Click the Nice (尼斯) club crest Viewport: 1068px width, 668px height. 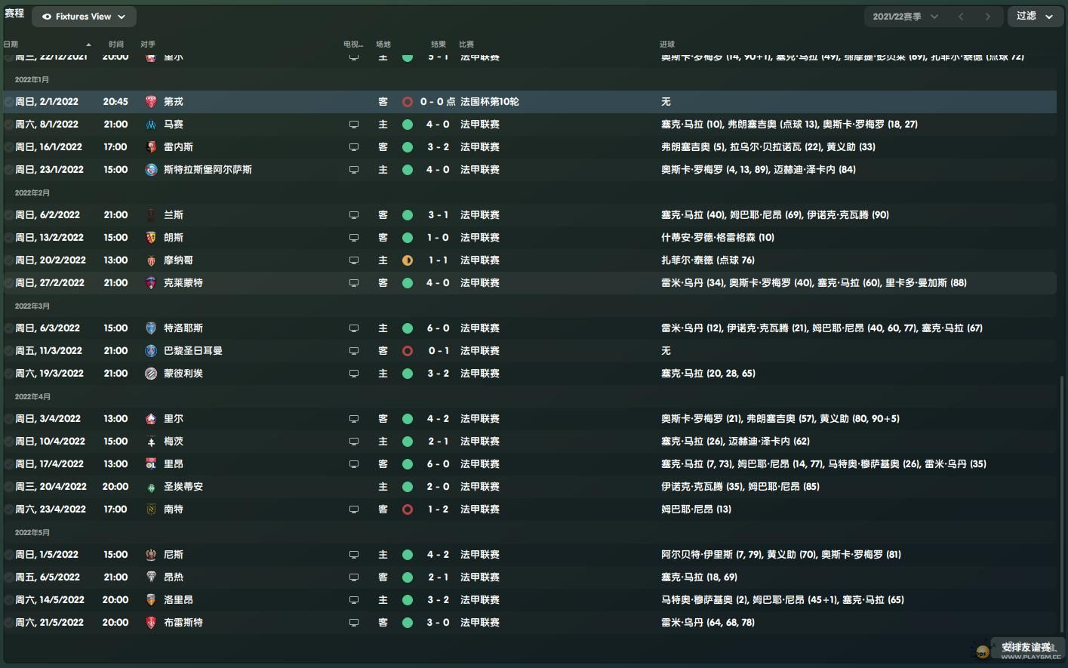point(151,555)
